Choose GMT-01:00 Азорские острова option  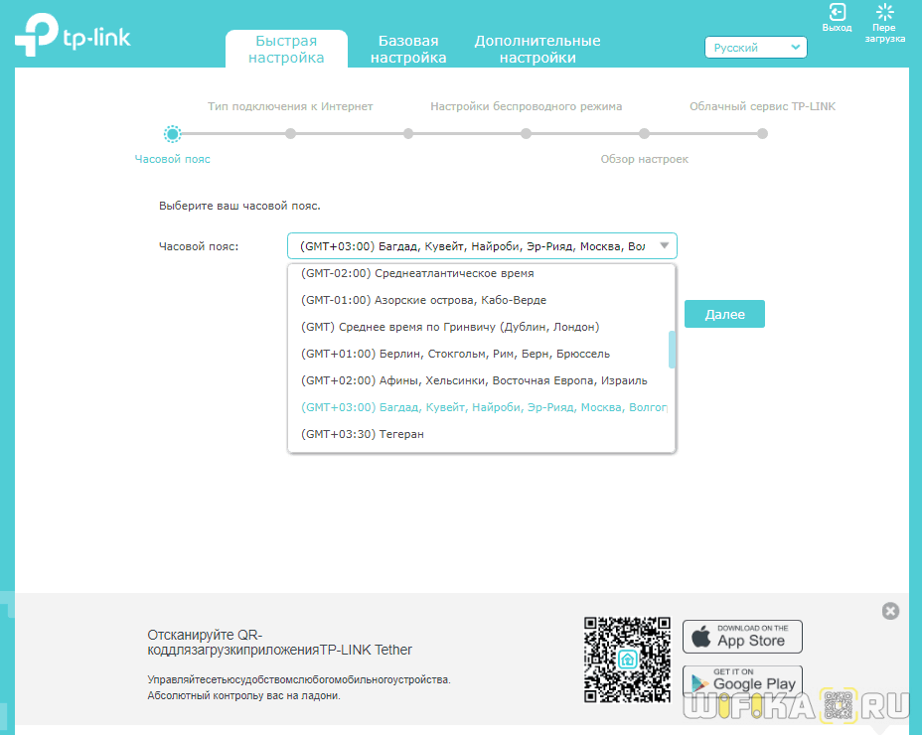click(423, 300)
